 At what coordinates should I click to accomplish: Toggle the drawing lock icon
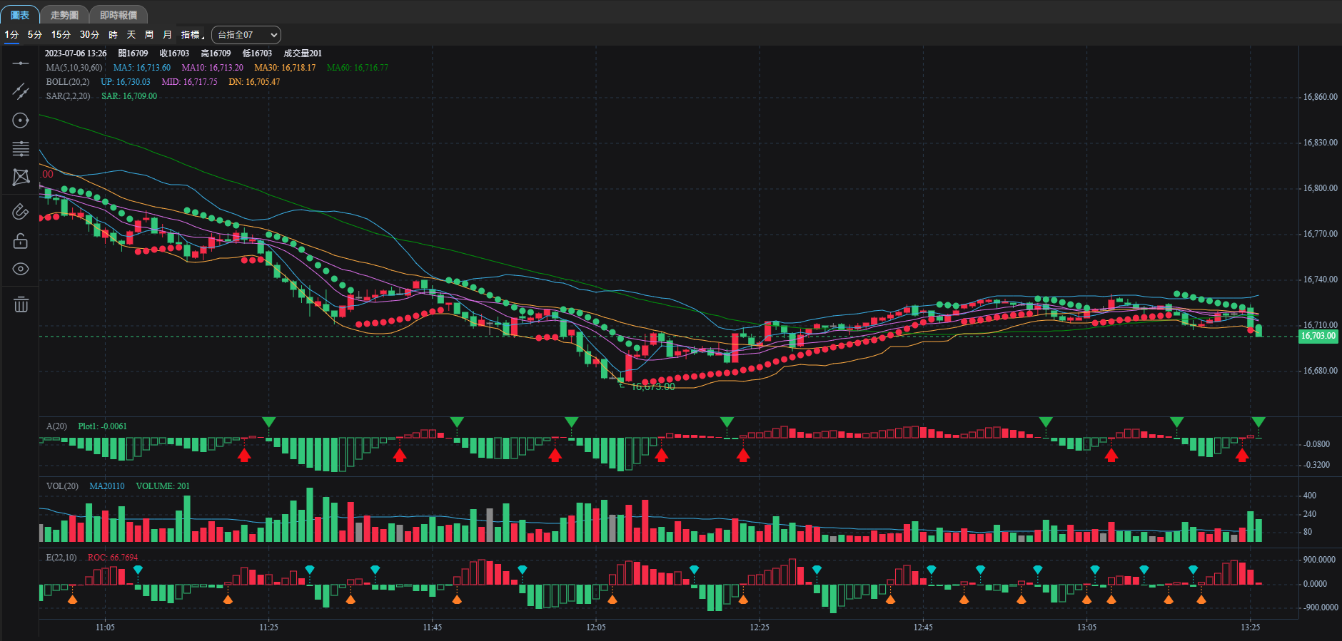coord(21,241)
